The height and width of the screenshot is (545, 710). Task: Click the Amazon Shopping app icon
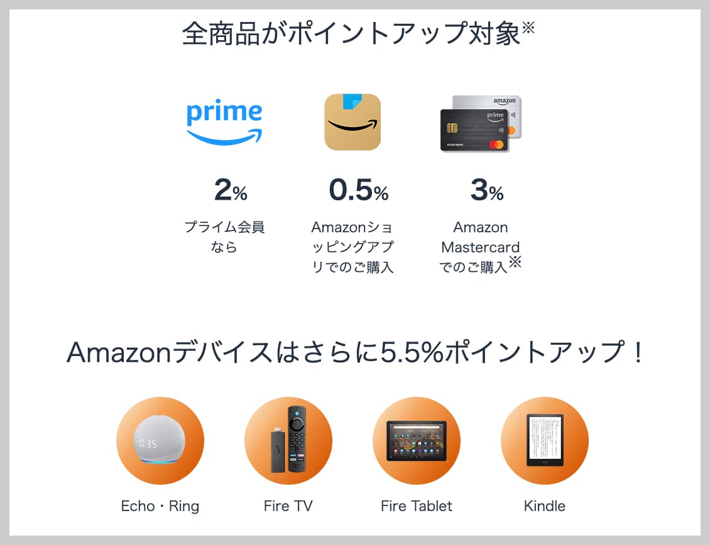352,122
